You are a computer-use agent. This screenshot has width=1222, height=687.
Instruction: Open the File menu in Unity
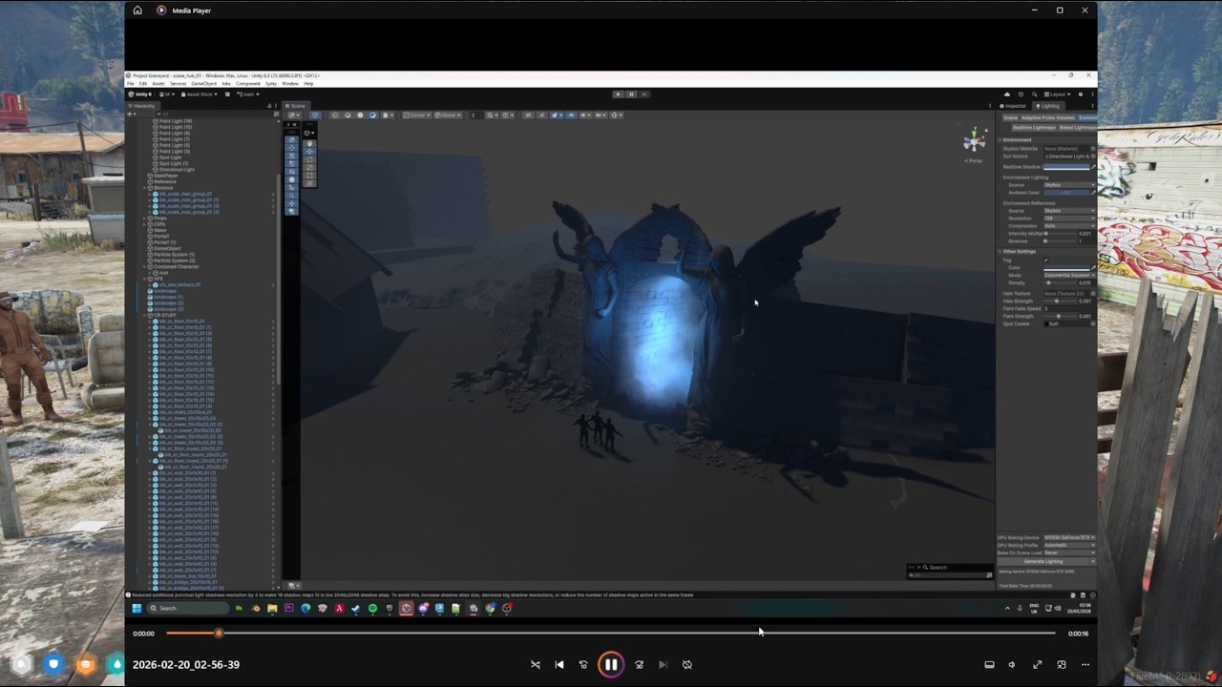point(130,84)
